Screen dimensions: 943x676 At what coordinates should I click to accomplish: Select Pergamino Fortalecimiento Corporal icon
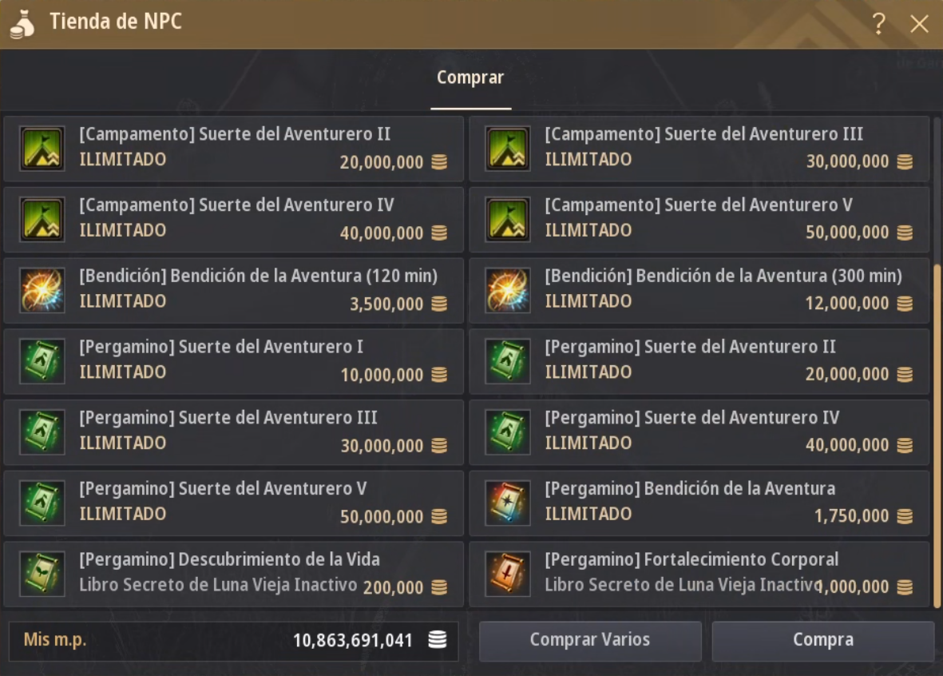(x=508, y=574)
